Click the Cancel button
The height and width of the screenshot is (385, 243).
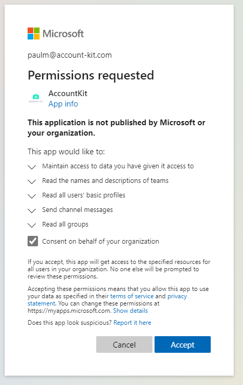pyautogui.click(x=124, y=344)
